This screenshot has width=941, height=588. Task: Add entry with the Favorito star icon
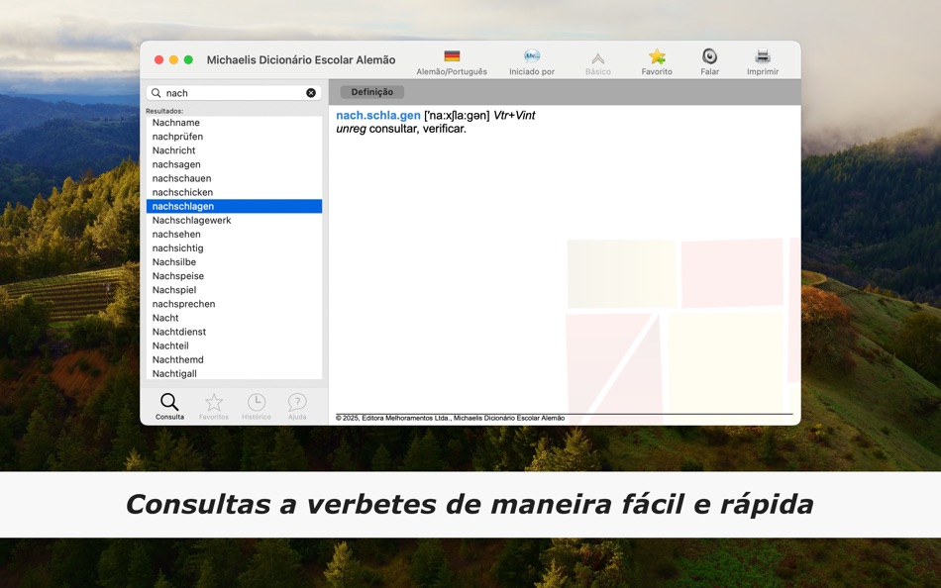tap(657, 56)
